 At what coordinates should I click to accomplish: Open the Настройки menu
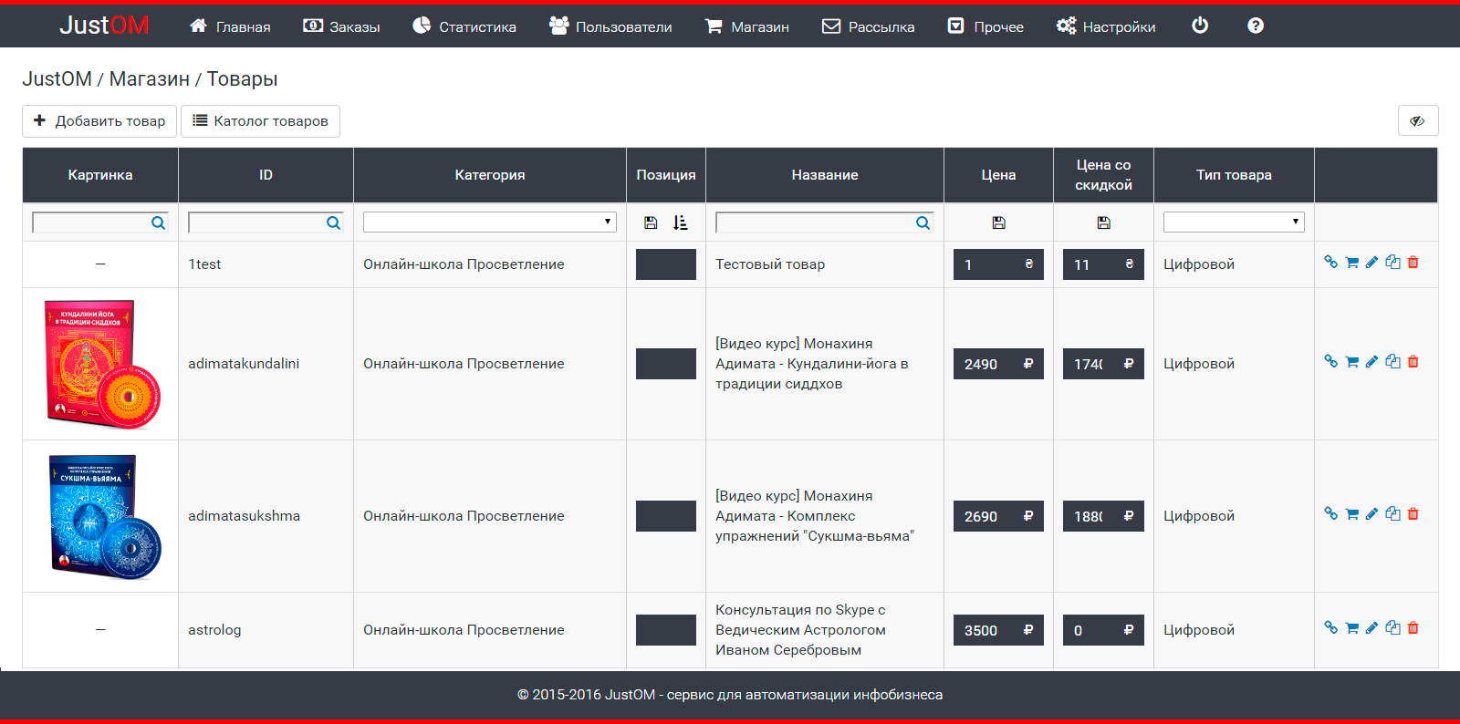point(1106,26)
